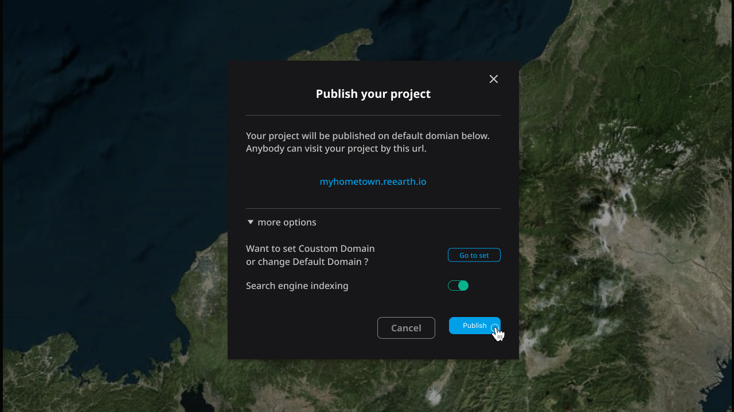Publish the project
734x412 pixels.
(475, 326)
